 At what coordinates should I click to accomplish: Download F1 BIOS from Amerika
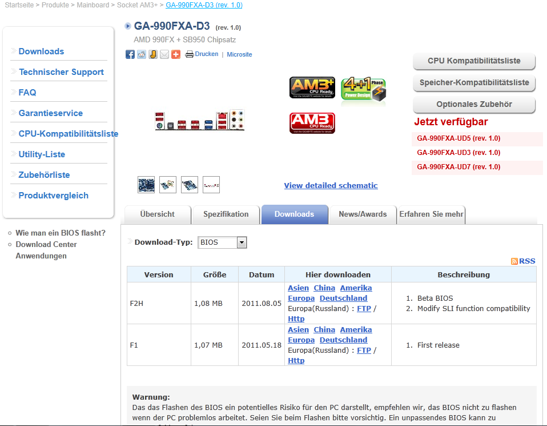pyautogui.click(x=356, y=330)
